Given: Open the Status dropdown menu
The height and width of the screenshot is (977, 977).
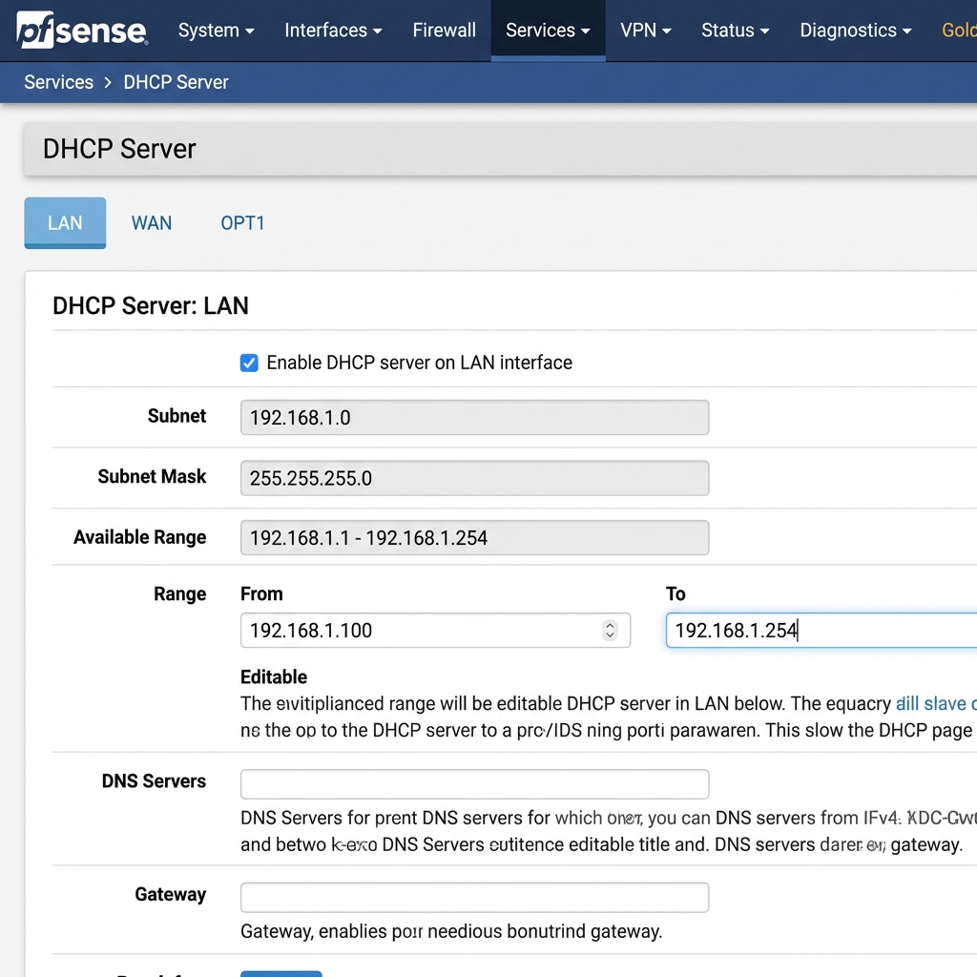Looking at the screenshot, I should [735, 31].
